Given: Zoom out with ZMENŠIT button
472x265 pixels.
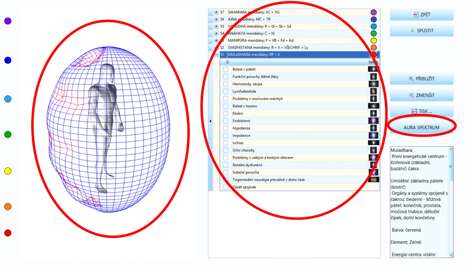Looking at the screenshot, I should (x=421, y=95).
